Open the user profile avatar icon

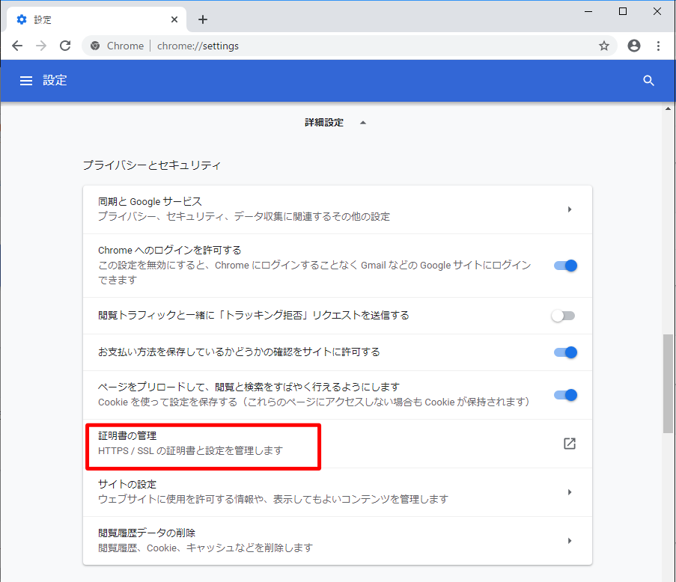[634, 46]
